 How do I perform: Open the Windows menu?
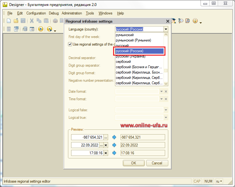pos(105,13)
